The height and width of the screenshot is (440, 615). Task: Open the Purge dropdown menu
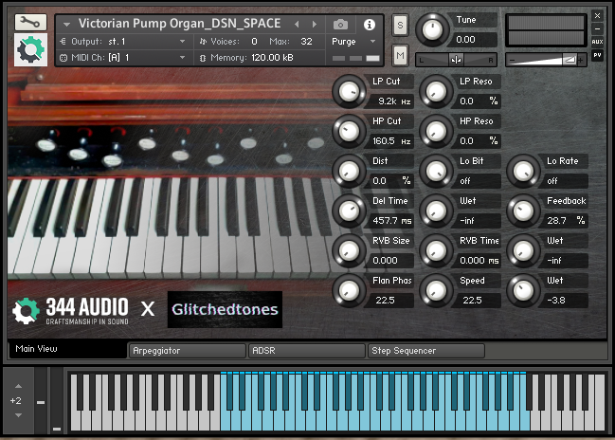(354, 42)
